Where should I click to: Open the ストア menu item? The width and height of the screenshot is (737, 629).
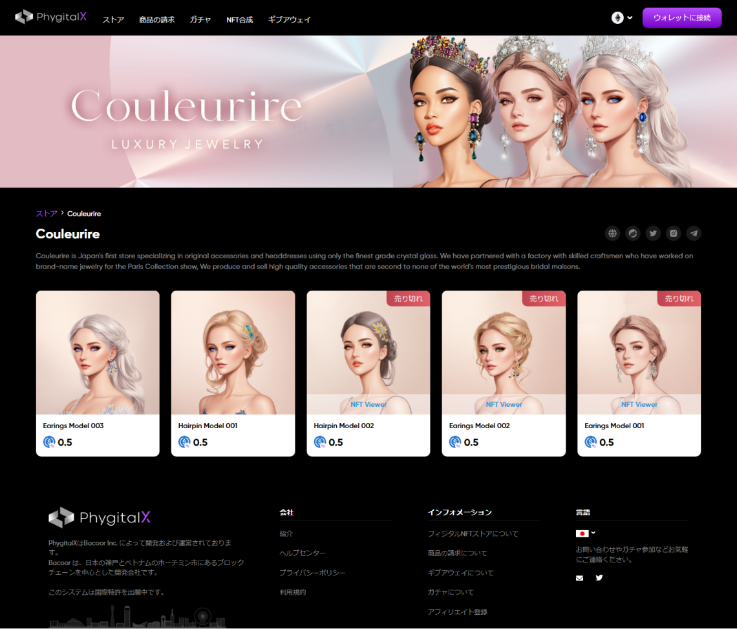pos(113,20)
